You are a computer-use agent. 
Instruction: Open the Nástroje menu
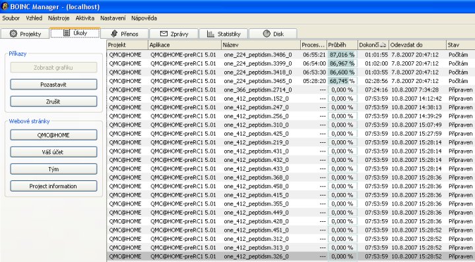pyautogui.click(x=59, y=18)
